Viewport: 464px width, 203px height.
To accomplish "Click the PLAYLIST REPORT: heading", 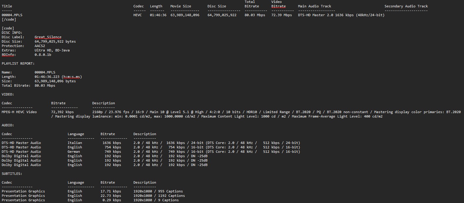I will [x=18, y=63].
